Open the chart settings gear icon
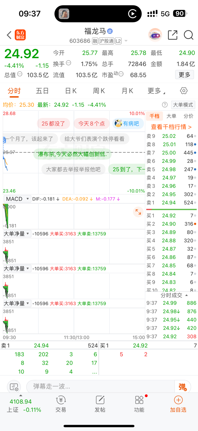 coord(184,91)
